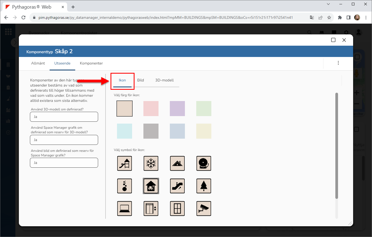Expand 'Använd bild om definierad' dropdown
372x237 pixels.
click(x=64, y=163)
